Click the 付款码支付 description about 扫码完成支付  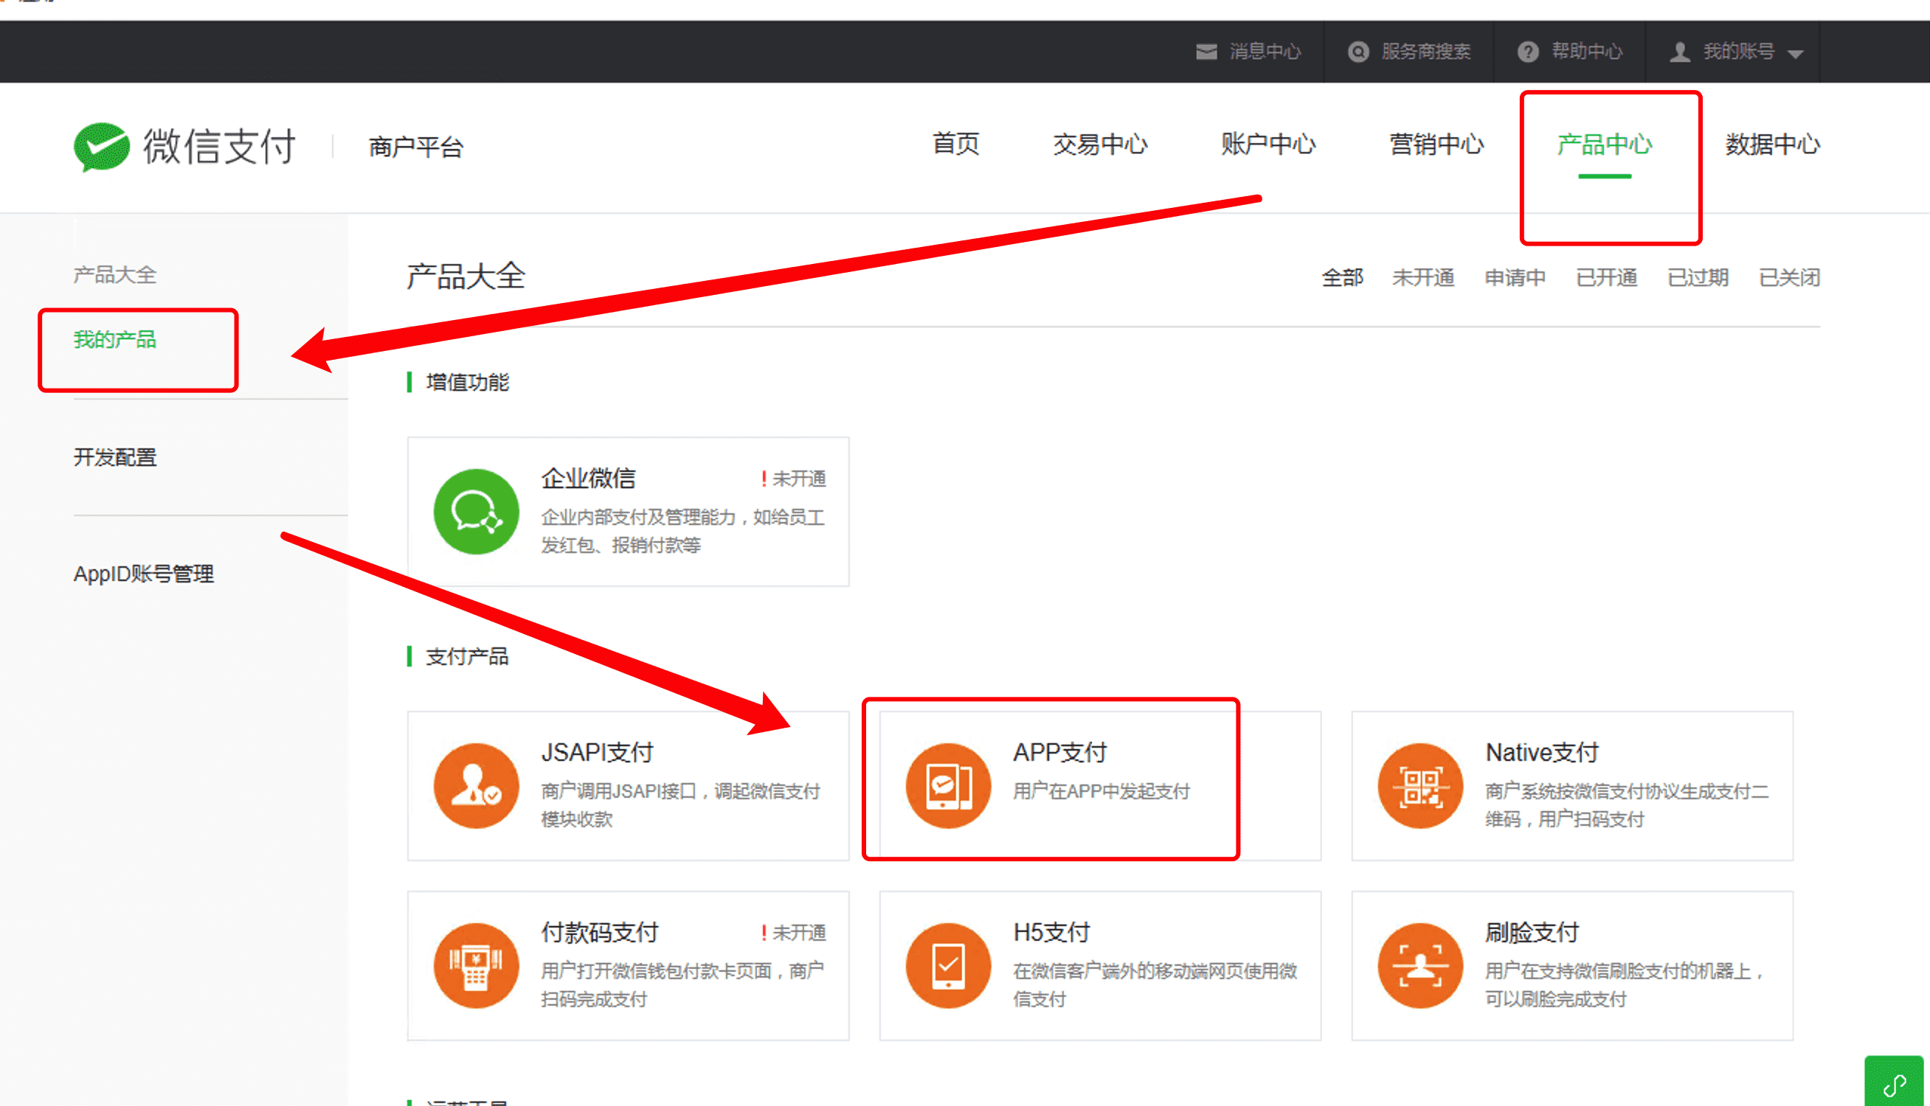[x=682, y=985]
